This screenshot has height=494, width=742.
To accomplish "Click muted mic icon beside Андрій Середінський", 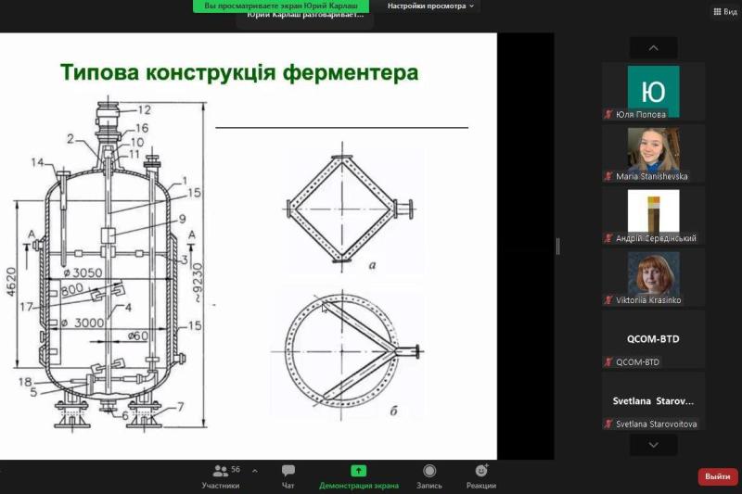I will [608, 238].
